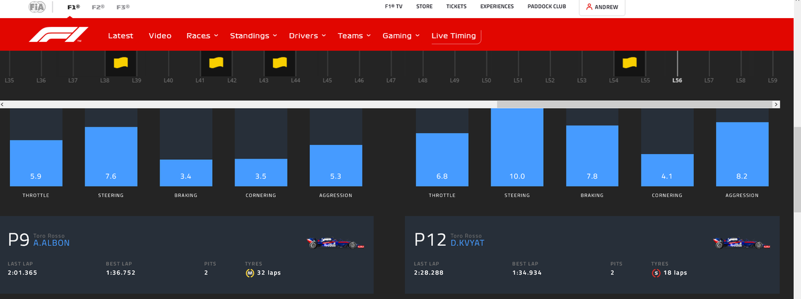
Task: Select lap L56 on the timeline
Action: (x=677, y=81)
